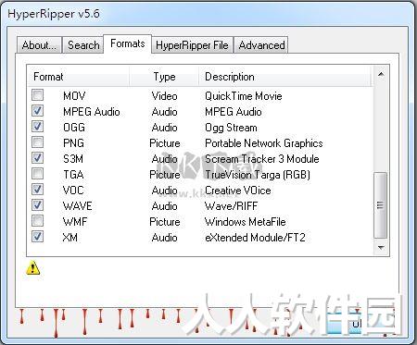Click 'Portable Network Graphics' description

[264, 143]
